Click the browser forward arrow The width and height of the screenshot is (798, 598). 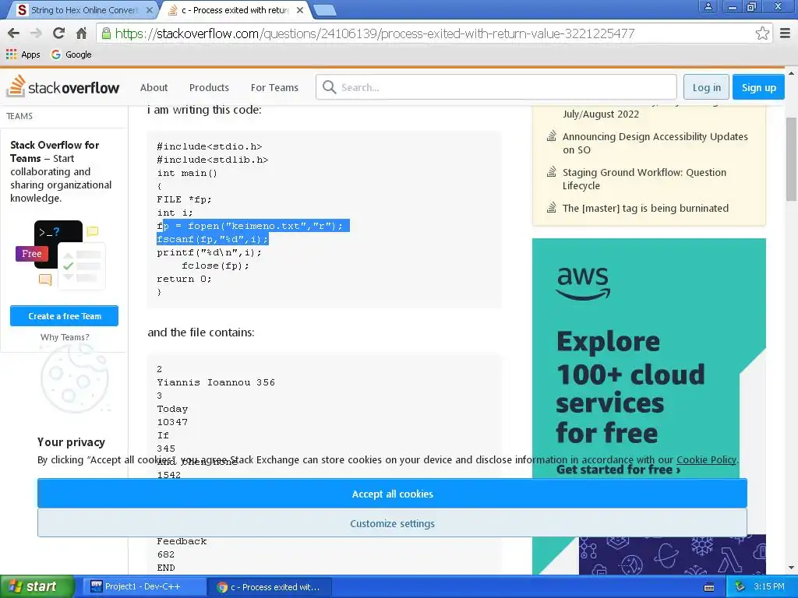(36, 33)
